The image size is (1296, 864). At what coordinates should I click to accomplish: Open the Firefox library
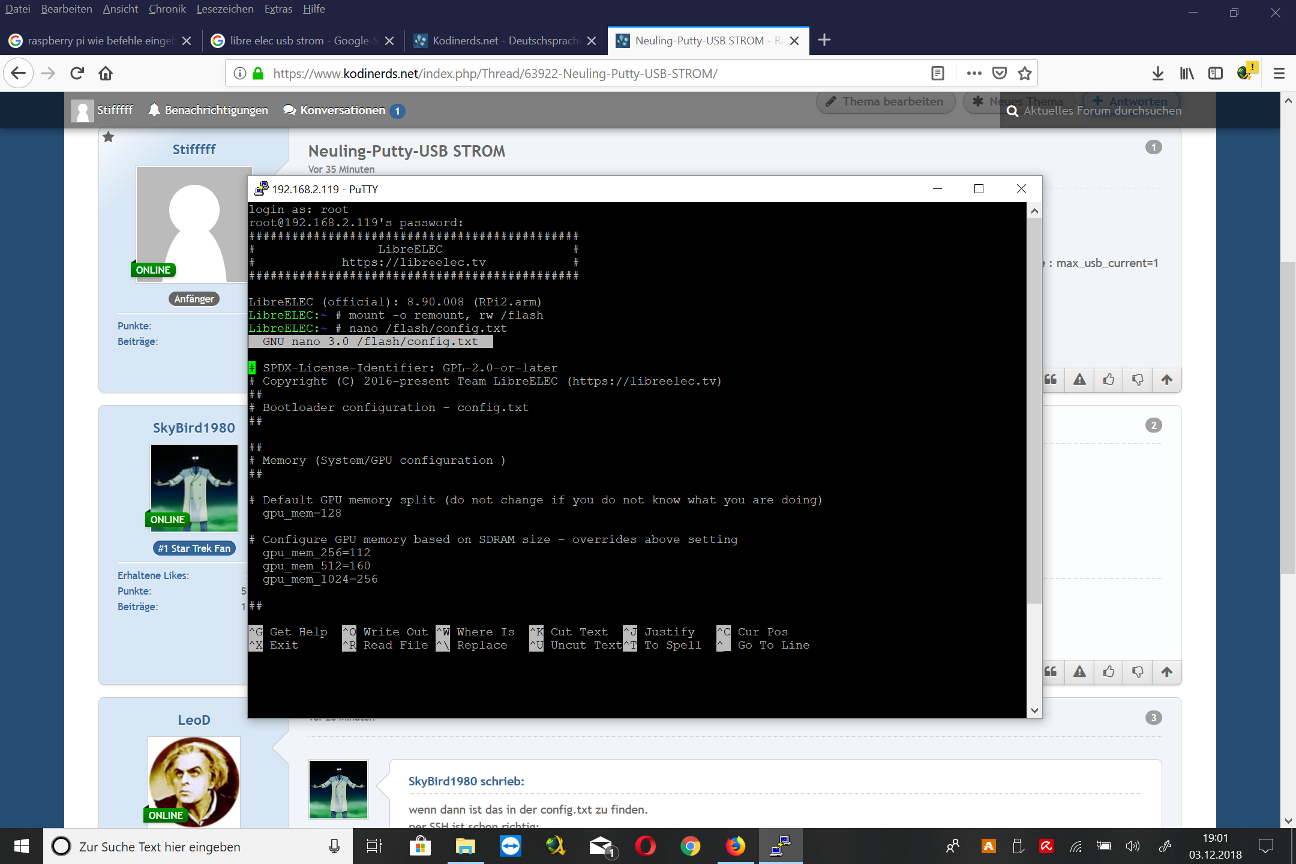click(1187, 73)
